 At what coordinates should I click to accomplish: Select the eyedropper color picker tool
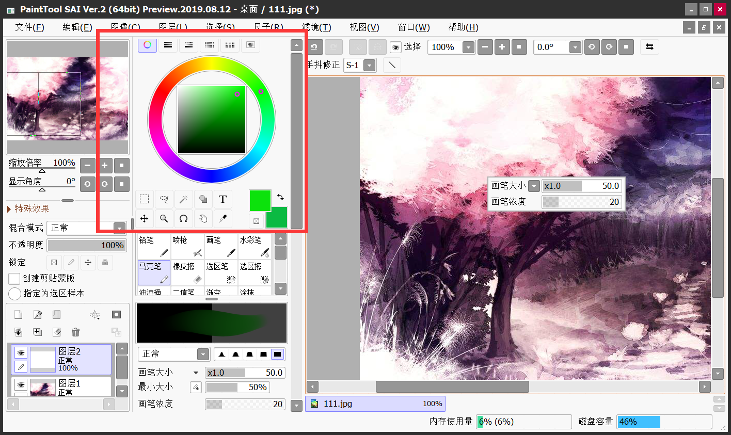[223, 219]
